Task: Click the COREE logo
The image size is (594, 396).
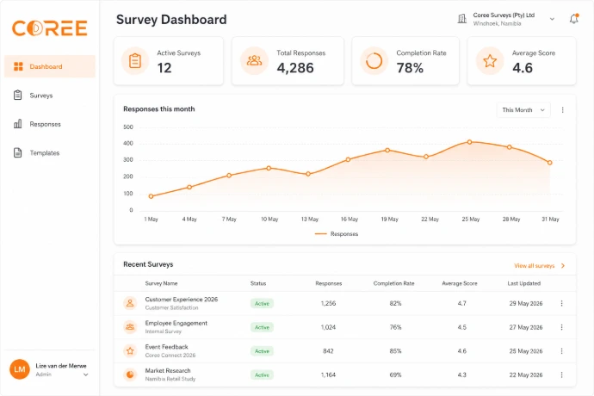Action: [x=50, y=28]
